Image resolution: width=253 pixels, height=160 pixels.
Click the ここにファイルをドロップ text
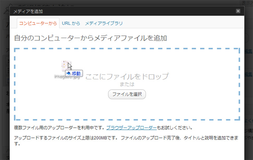point(127,76)
